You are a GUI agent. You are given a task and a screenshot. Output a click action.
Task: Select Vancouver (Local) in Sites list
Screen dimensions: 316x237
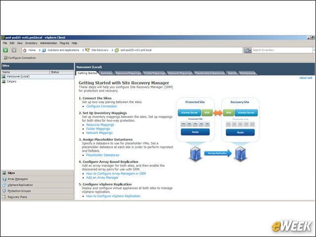38,77
